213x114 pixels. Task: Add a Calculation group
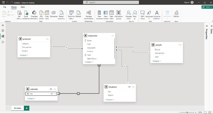[119, 15]
